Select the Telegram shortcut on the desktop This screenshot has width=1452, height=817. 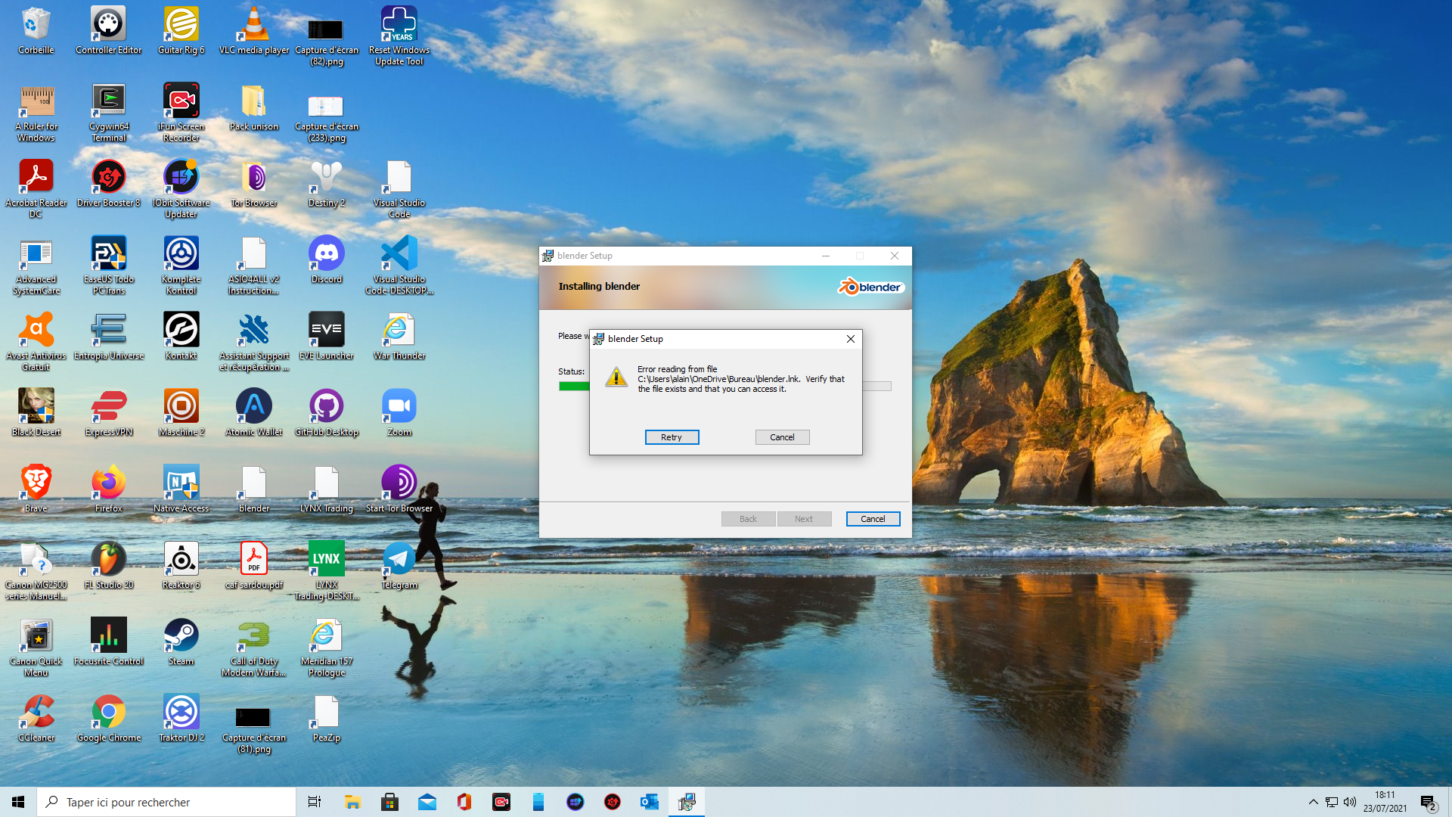399,567
